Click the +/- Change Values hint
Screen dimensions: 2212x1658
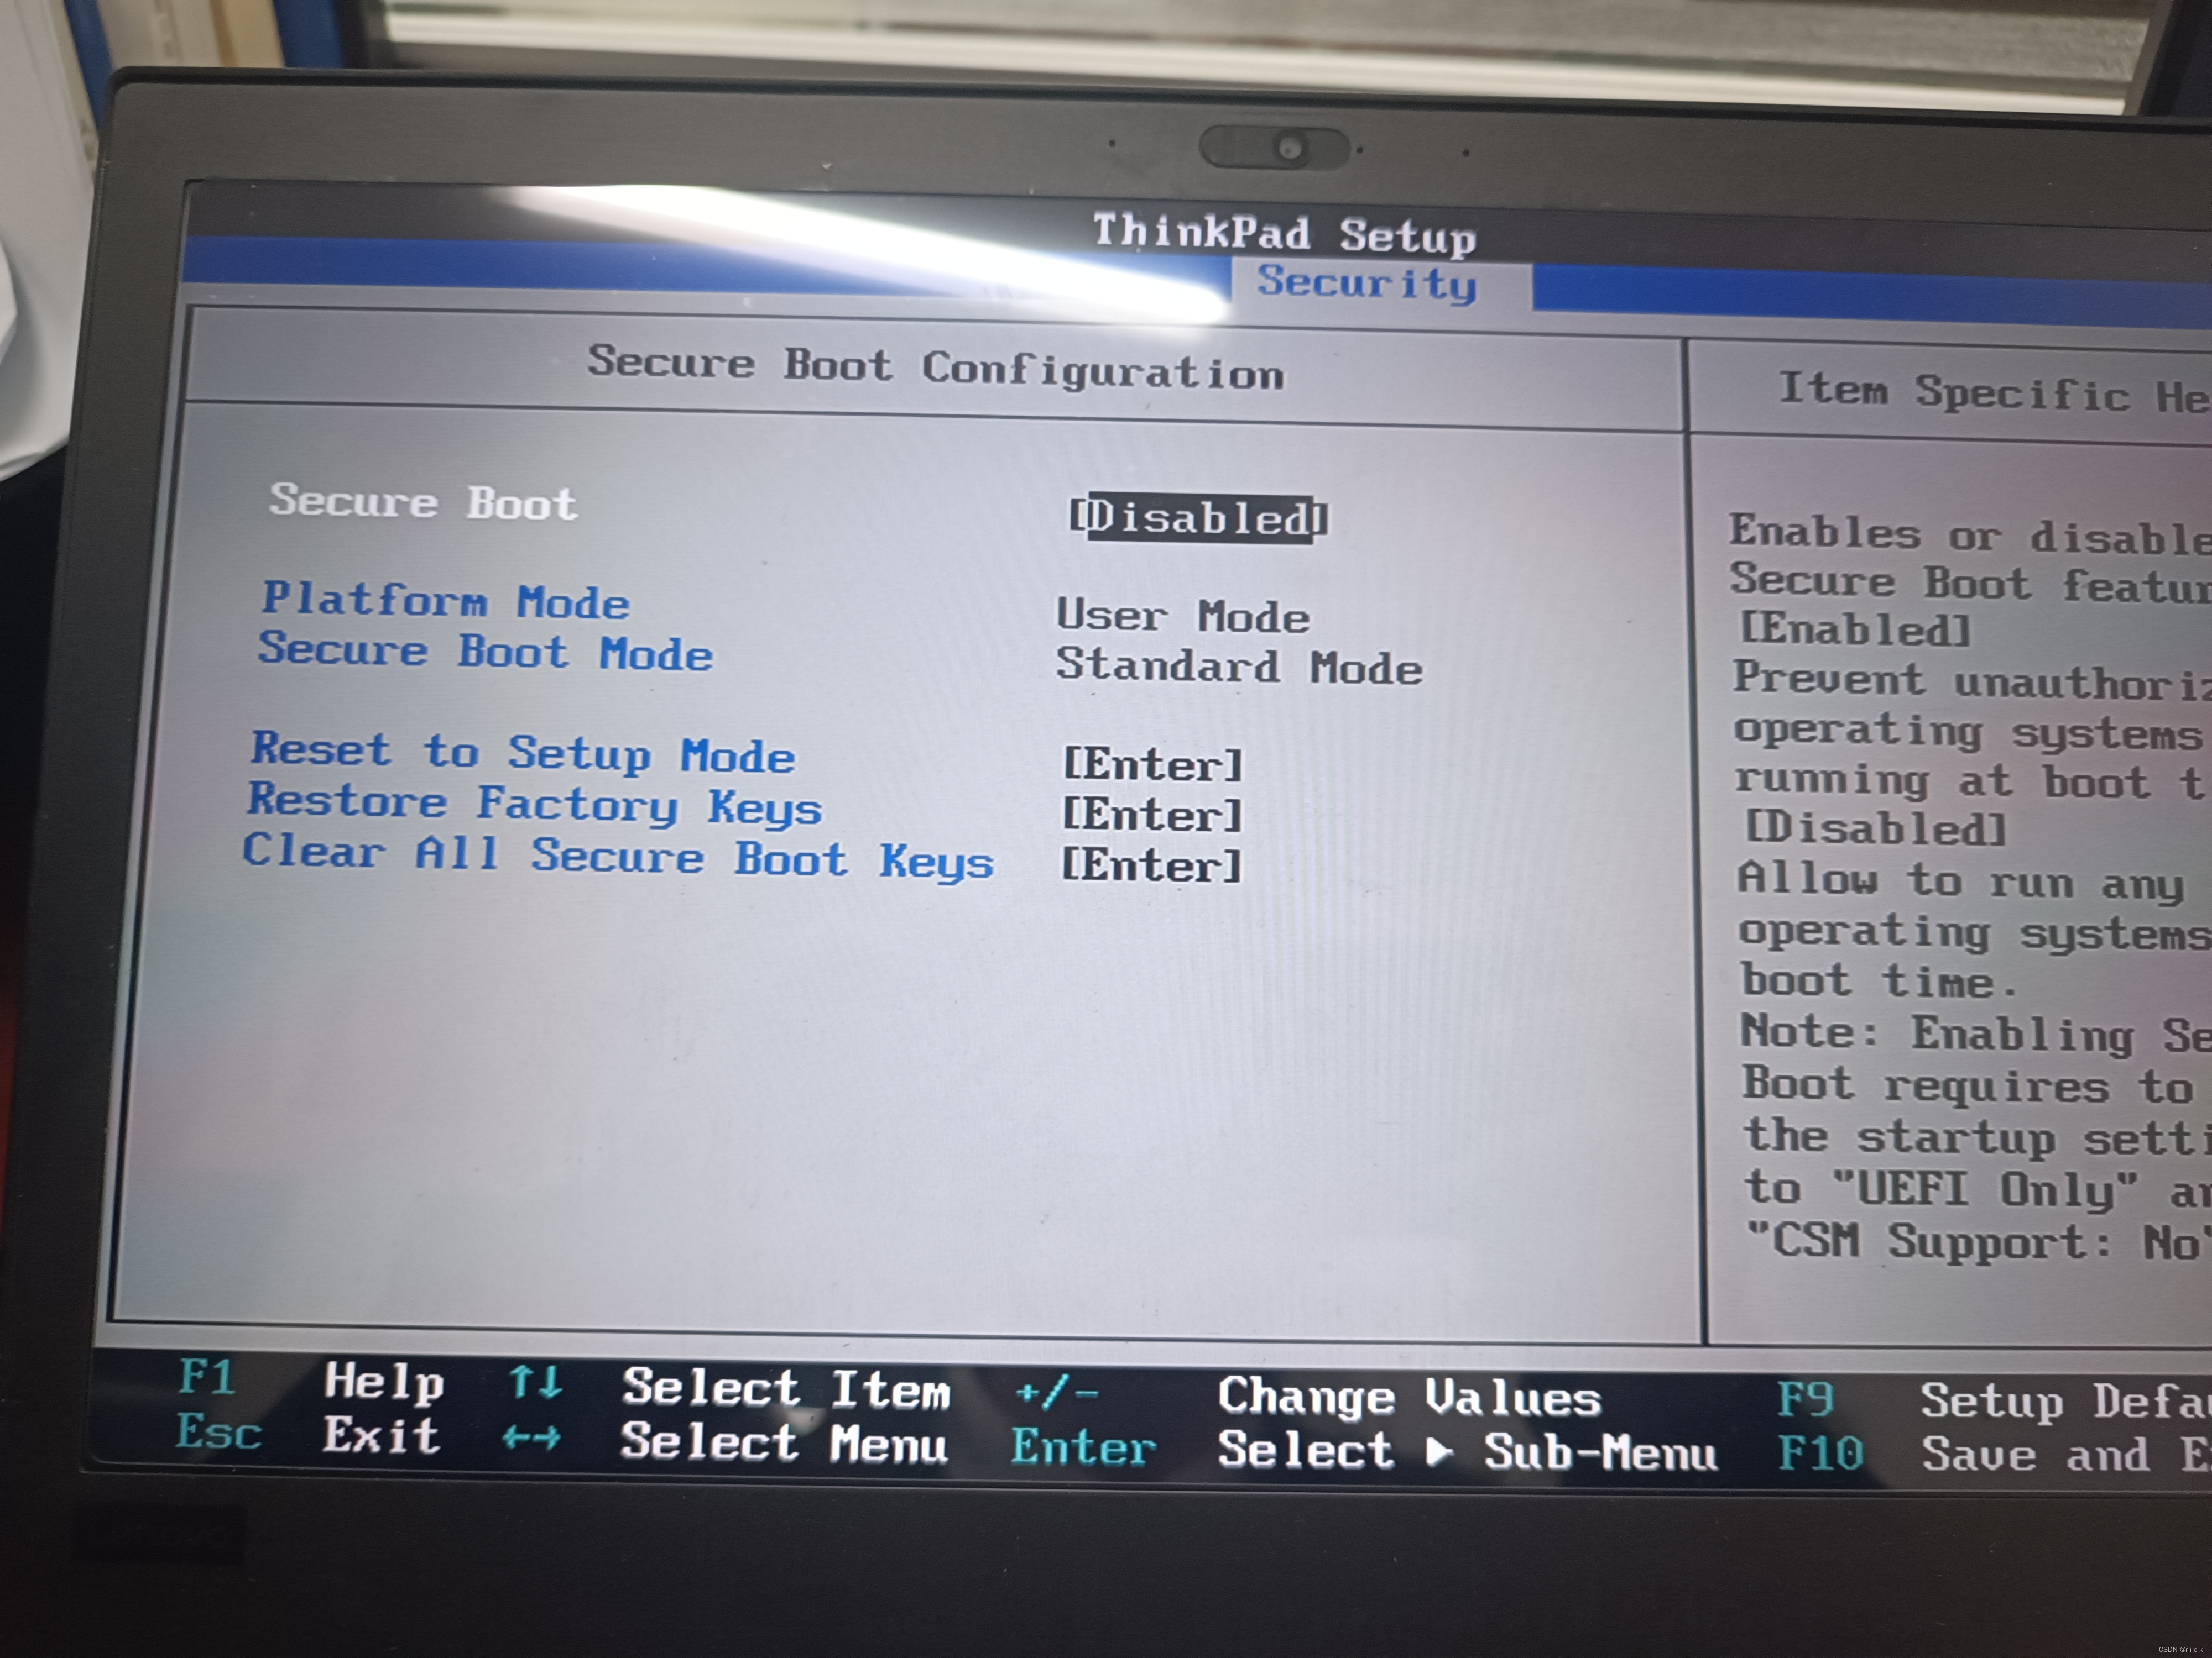1056,1392
